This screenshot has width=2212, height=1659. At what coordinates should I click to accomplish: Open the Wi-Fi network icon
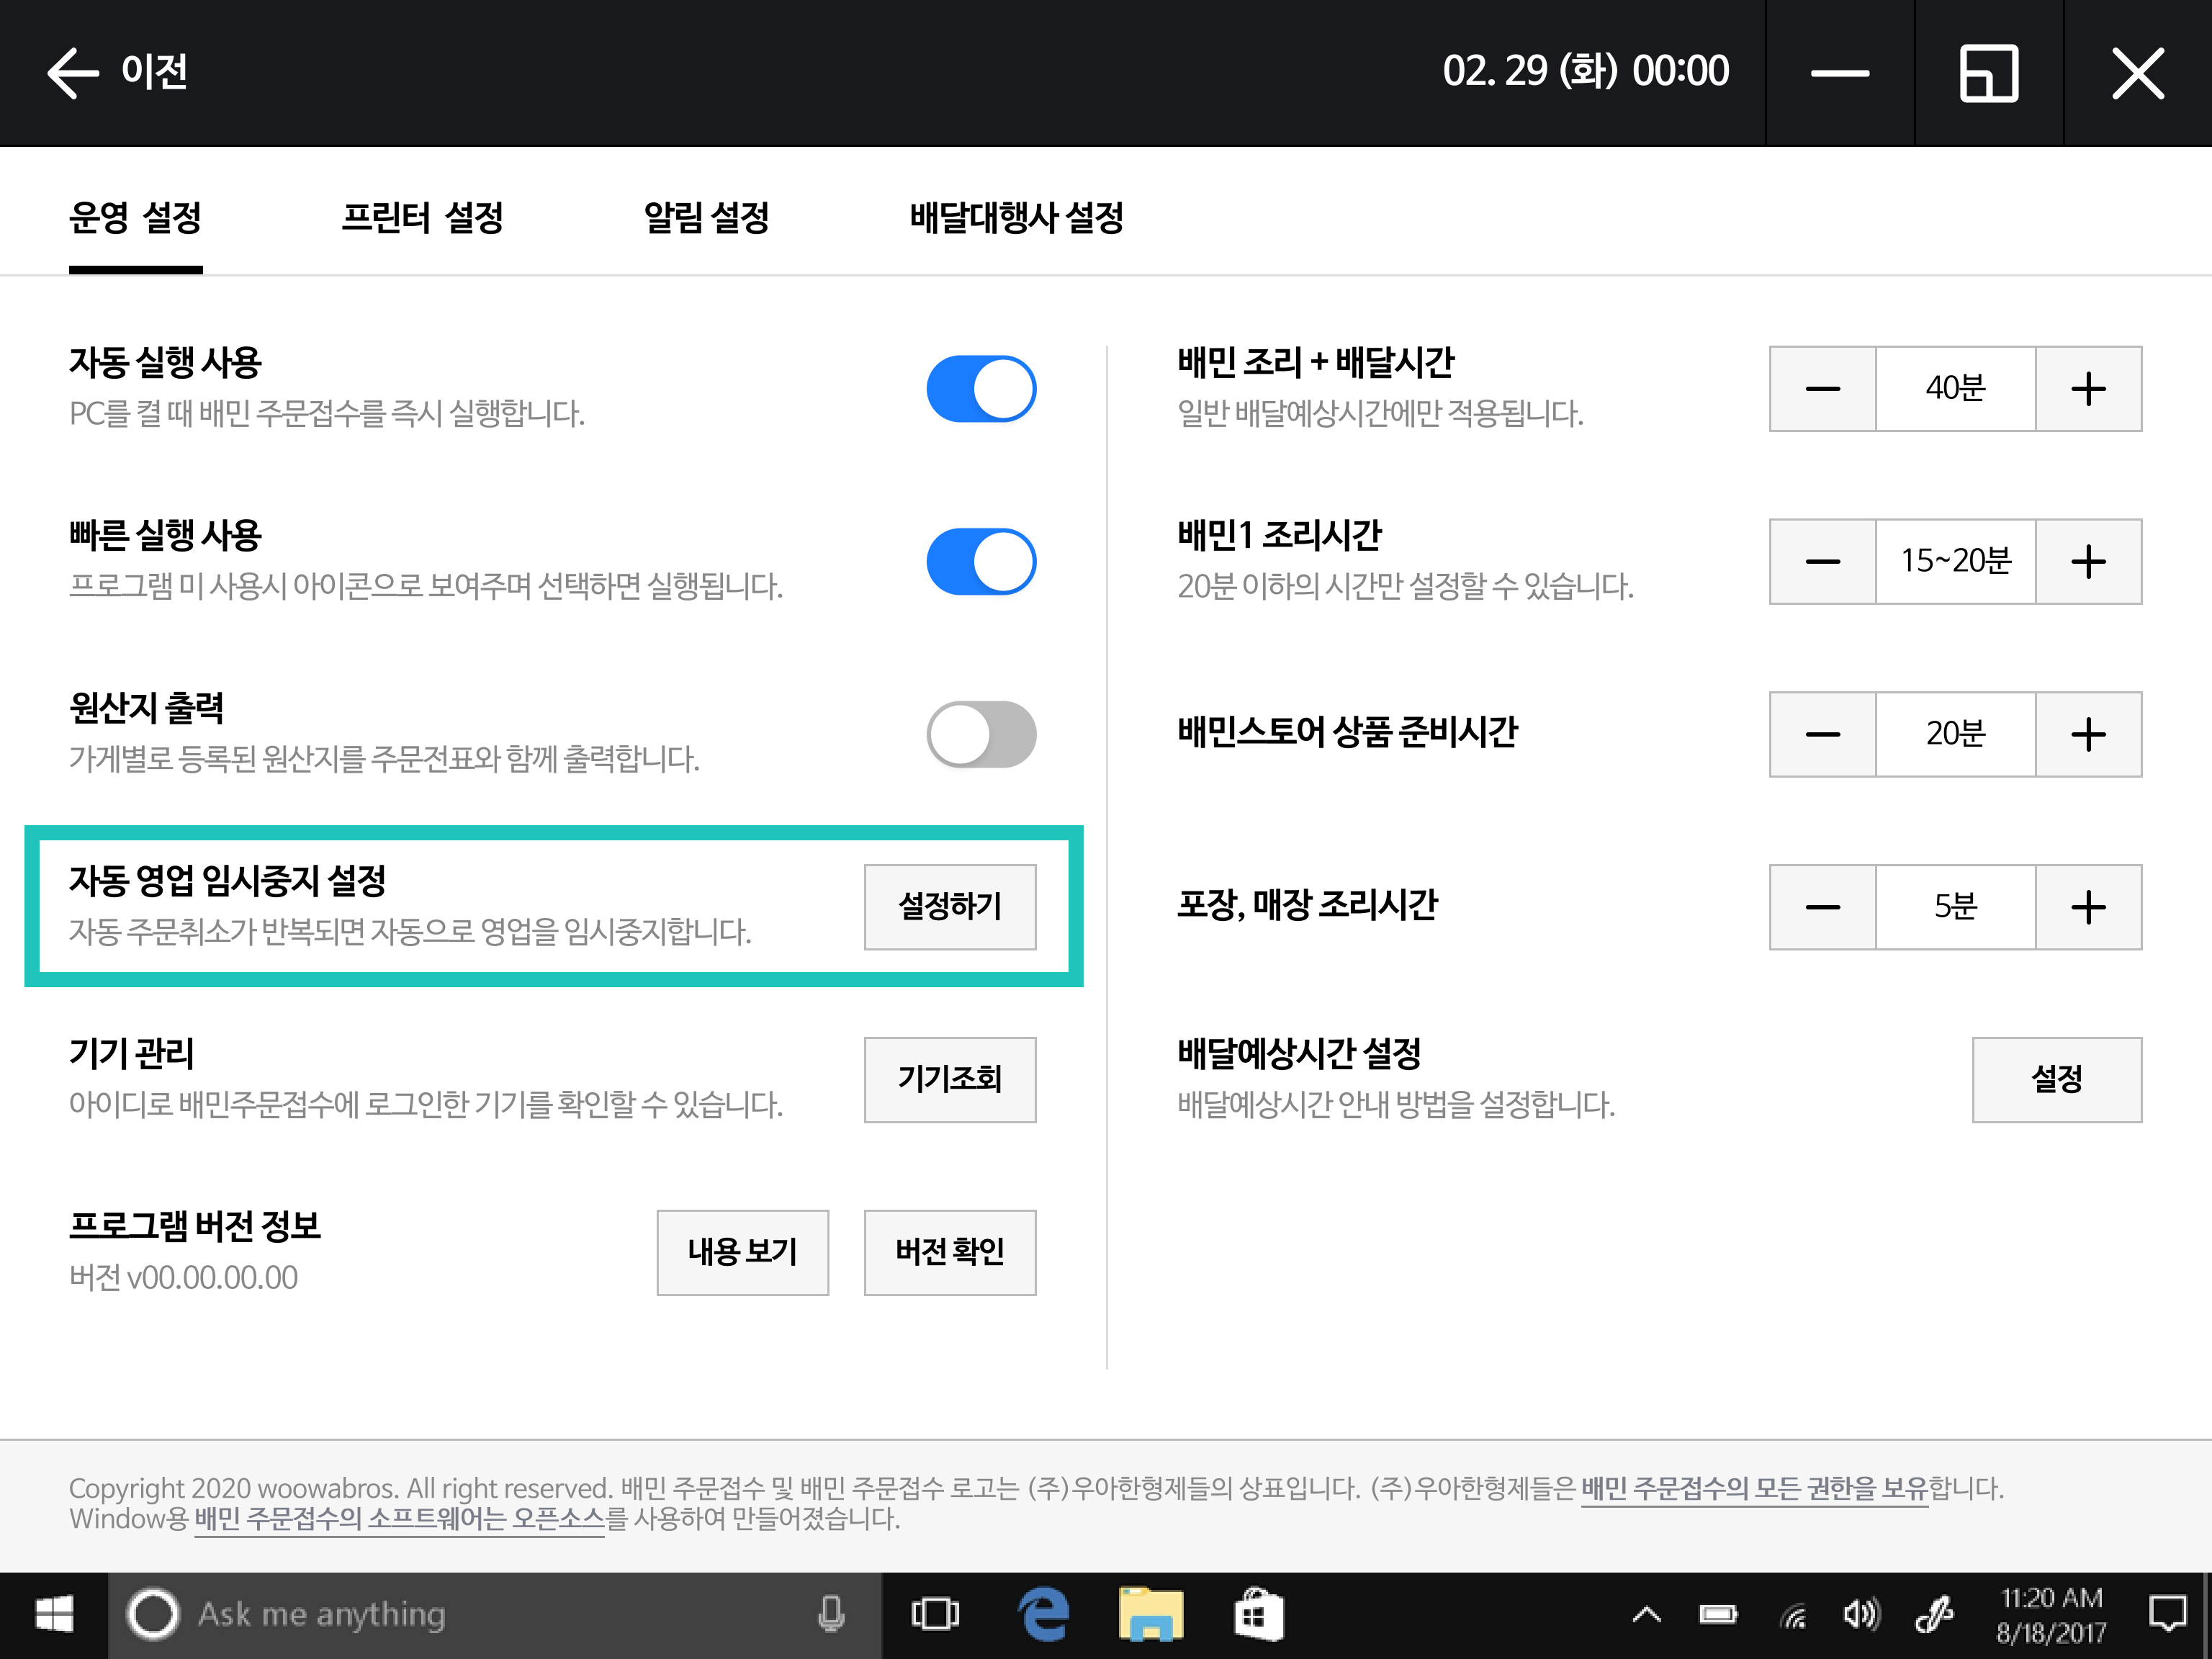(1793, 1615)
